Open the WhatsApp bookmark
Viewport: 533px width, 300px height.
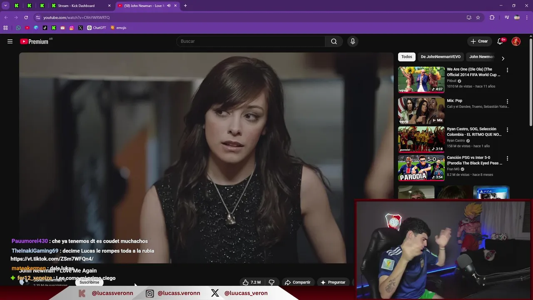click(x=18, y=28)
